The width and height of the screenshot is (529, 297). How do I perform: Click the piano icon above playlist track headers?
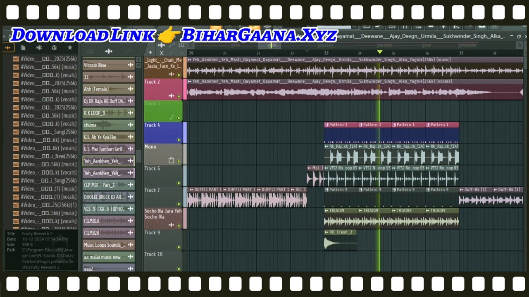(x=181, y=45)
